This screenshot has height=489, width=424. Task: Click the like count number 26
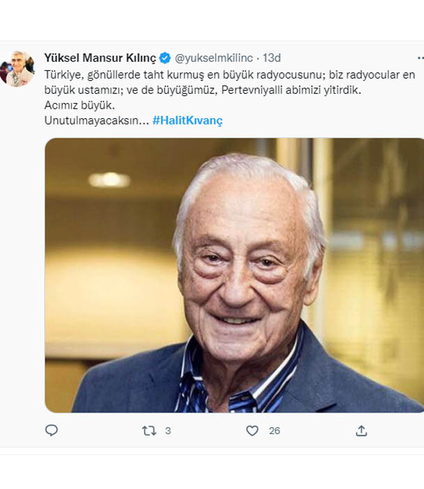[274, 431]
